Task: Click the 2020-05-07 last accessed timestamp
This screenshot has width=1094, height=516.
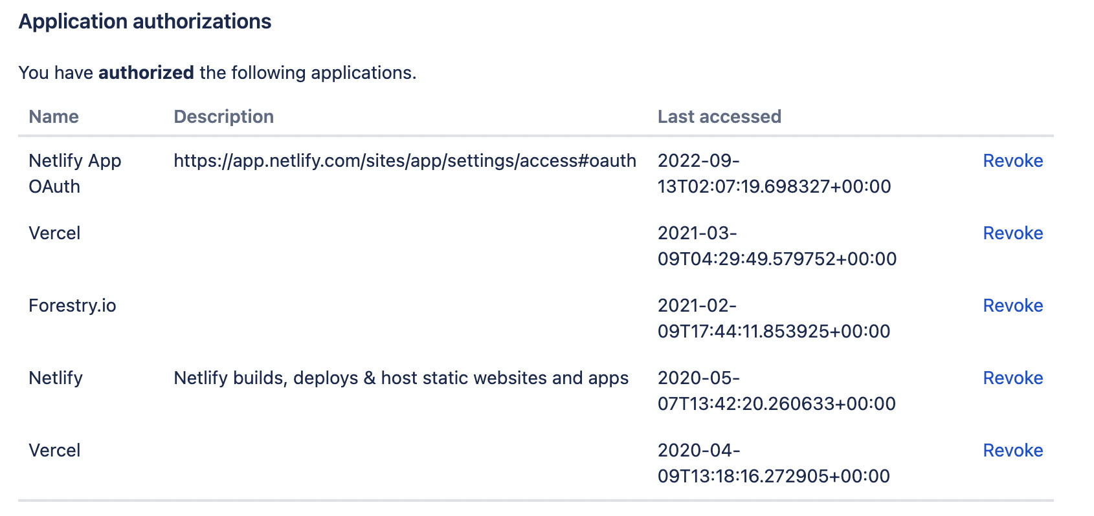Action: (776, 391)
